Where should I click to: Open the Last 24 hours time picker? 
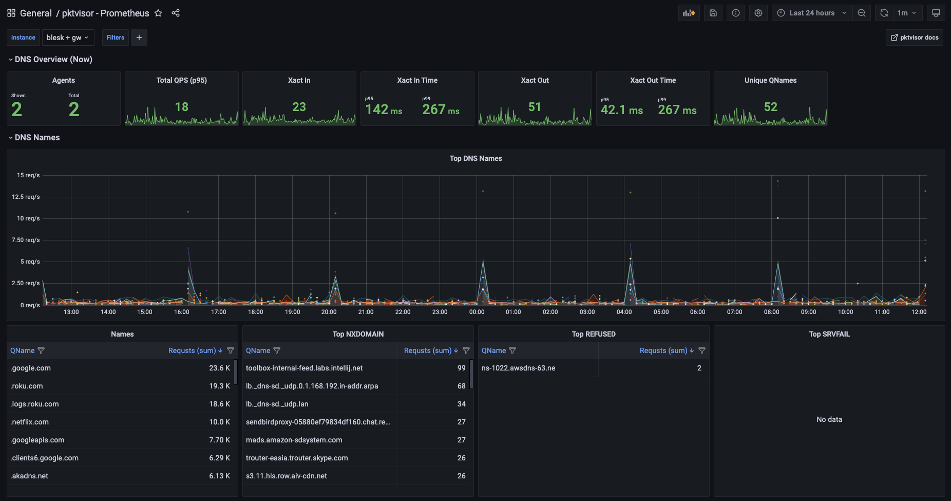812,13
